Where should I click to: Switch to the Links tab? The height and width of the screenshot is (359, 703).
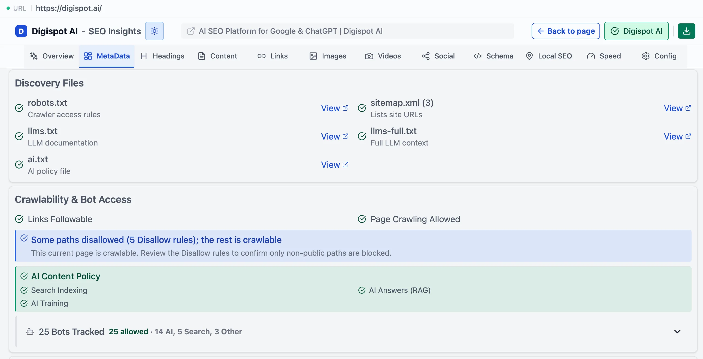[273, 56]
